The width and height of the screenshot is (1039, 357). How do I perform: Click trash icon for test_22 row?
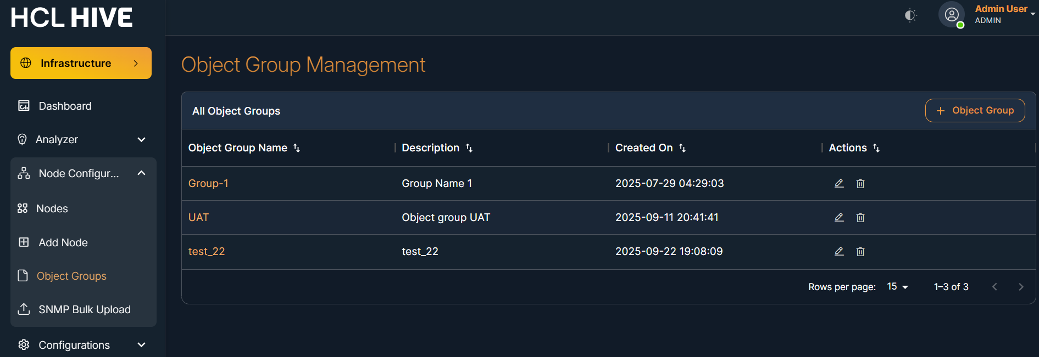(860, 251)
